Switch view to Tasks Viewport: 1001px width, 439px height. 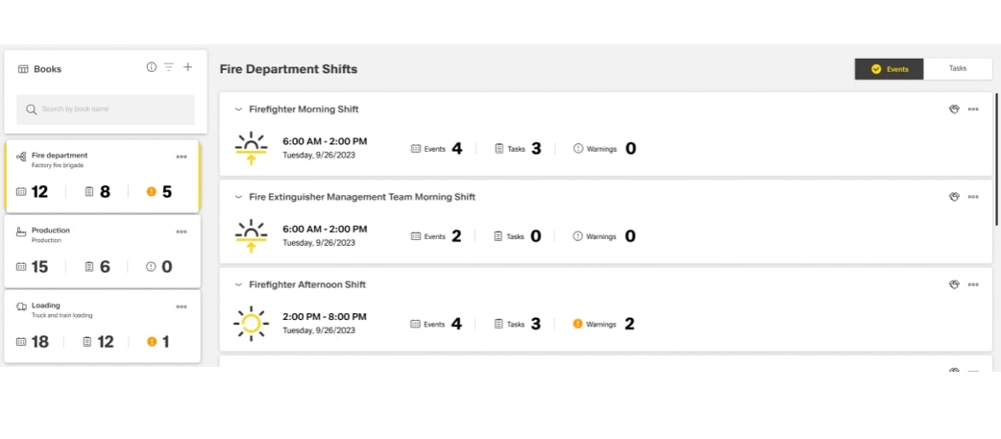tap(958, 69)
